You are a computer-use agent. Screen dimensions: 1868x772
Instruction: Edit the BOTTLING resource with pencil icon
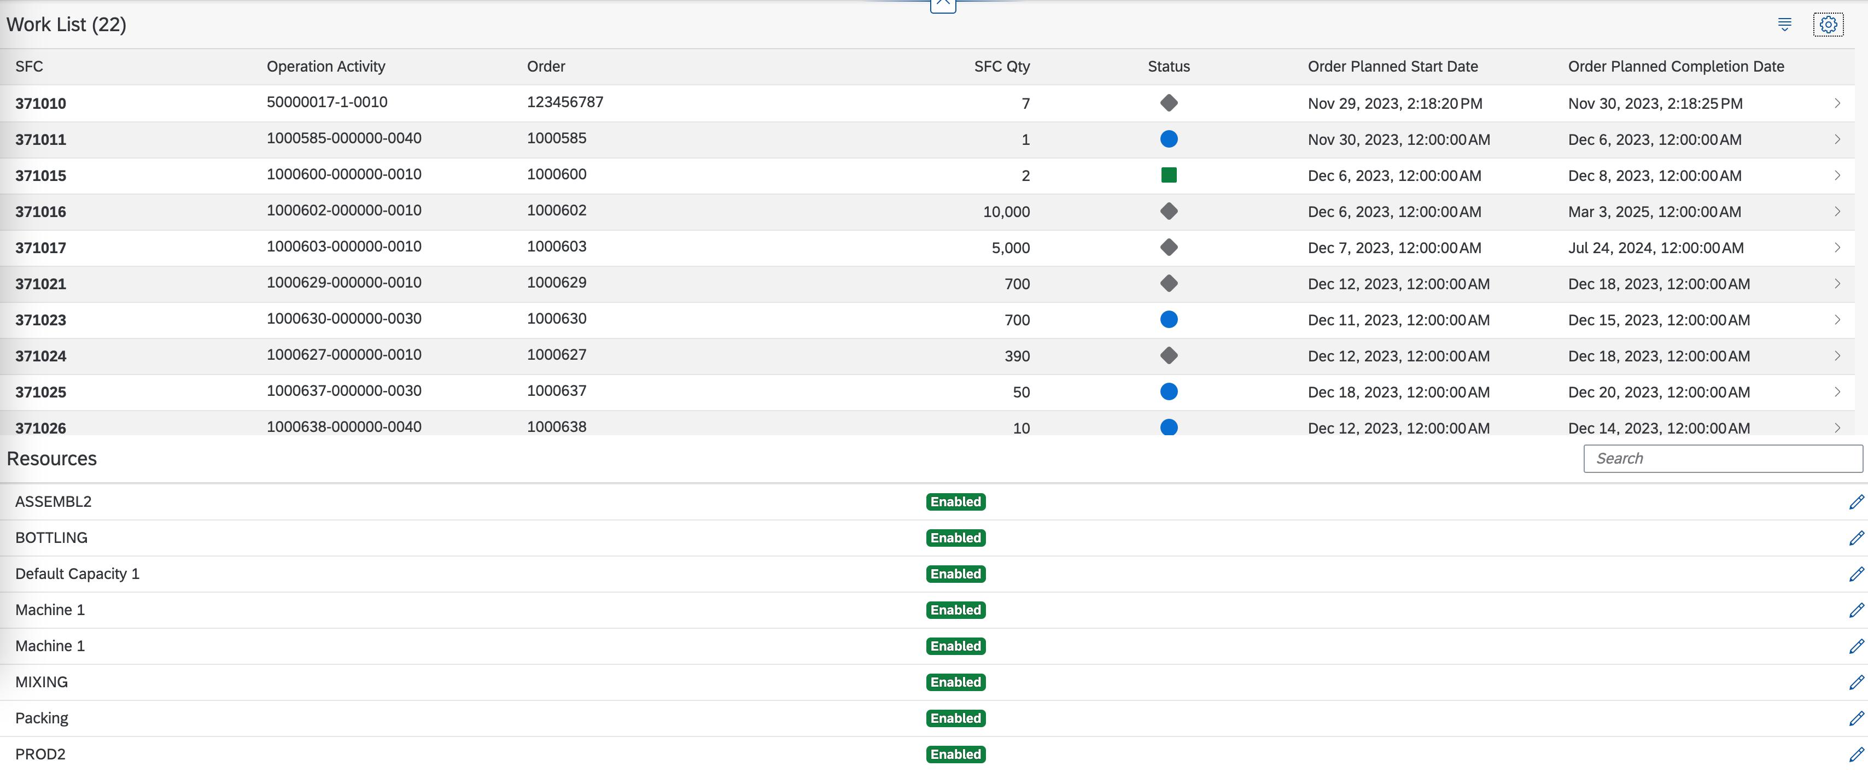(1855, 538)
